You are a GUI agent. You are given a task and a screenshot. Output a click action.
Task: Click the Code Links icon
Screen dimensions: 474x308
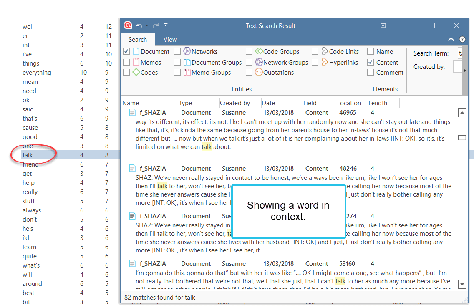tap(325, 51)
